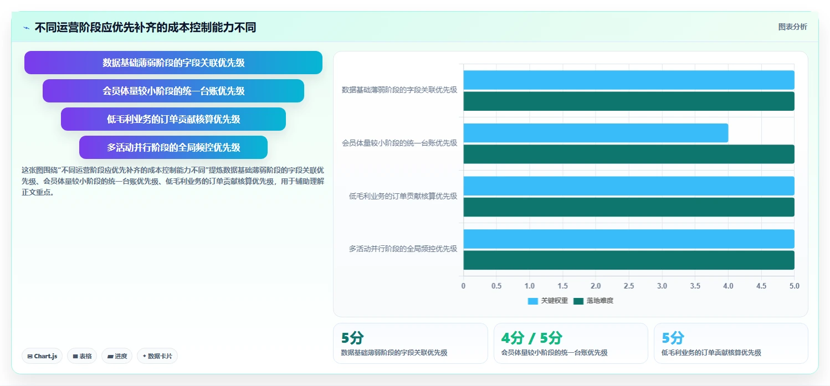The width and height of the screenshot is (830, 386).
Task: Click x-axis tick label 1.5
Action: click(563, 286)
